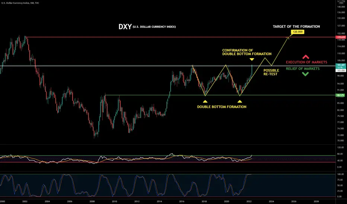Select the large DXY heading text
The height and width of the screenshot is (204, 347).
click(x=125, y=27)
